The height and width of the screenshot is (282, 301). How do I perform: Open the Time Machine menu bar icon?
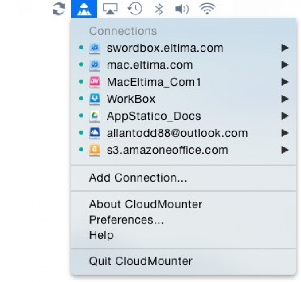point(135,9)
